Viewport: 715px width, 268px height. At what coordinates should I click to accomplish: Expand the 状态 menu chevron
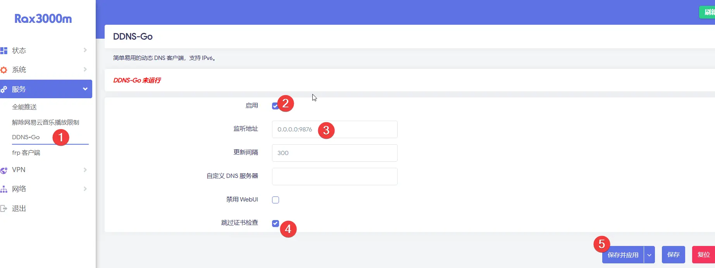point(85,50)
